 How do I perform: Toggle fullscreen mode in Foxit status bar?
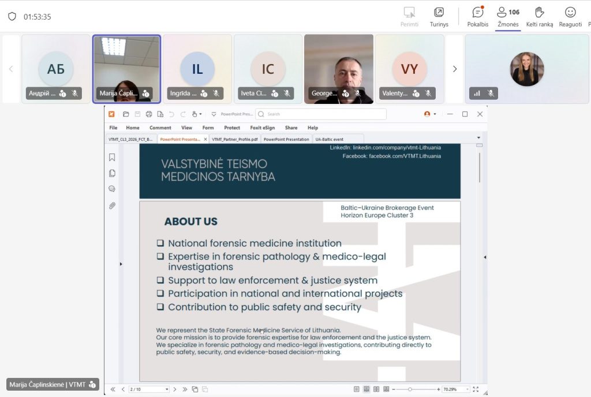476,389
